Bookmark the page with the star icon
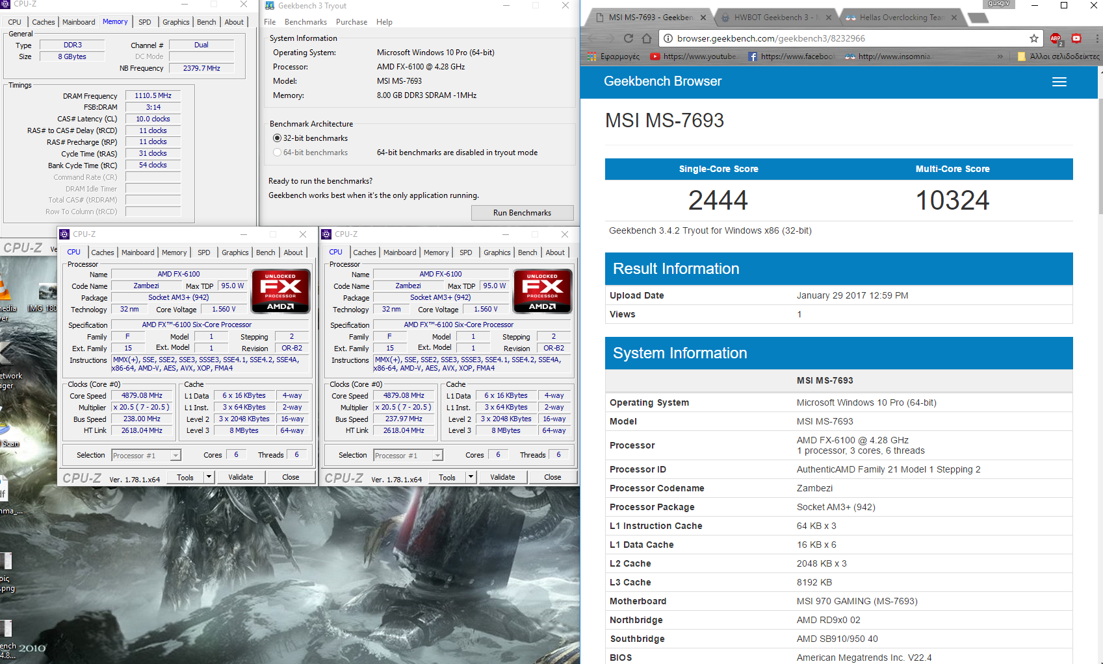This screenshot has width=1103, height=664. [1033, 38]
